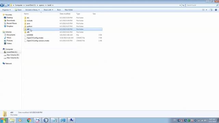Viewport: 219px width, 123px height.
Task: Click Computer in navigation pane
Action: click(x=9, y=49)
